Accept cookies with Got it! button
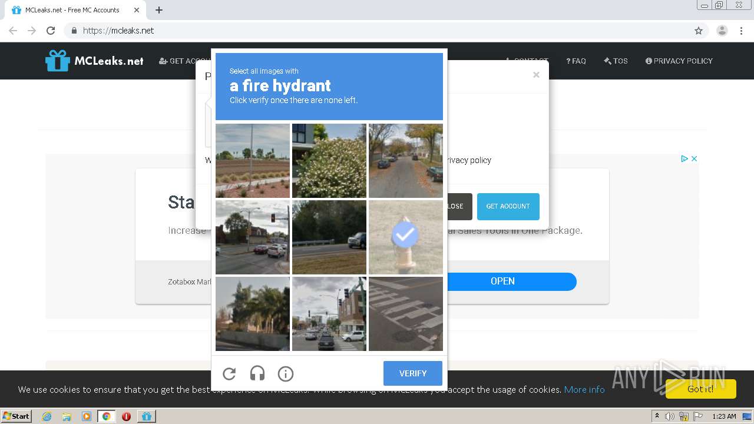Viewport: 754px width, 424px height. [700, 389]
